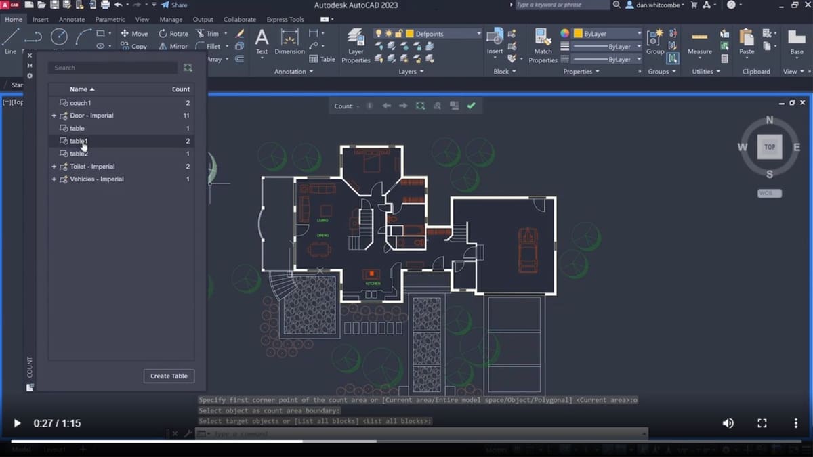The image size is (813, 457).
Task: Click the green checkmark in Count toolbar
Action: tap(471, 106)
